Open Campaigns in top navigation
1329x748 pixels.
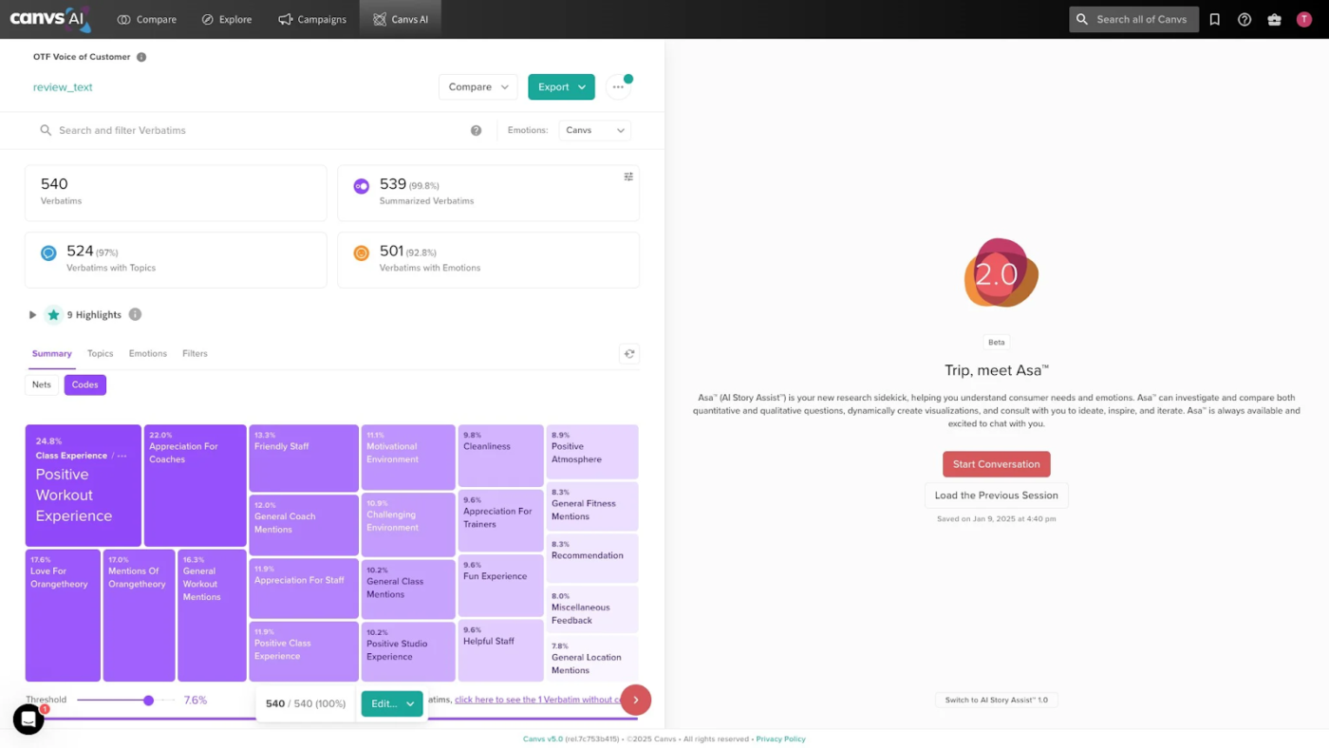point(312,19)
